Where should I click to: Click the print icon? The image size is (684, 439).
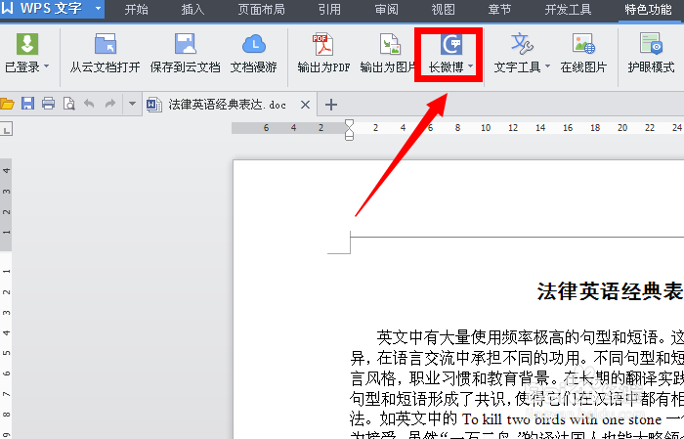point(48,104)
